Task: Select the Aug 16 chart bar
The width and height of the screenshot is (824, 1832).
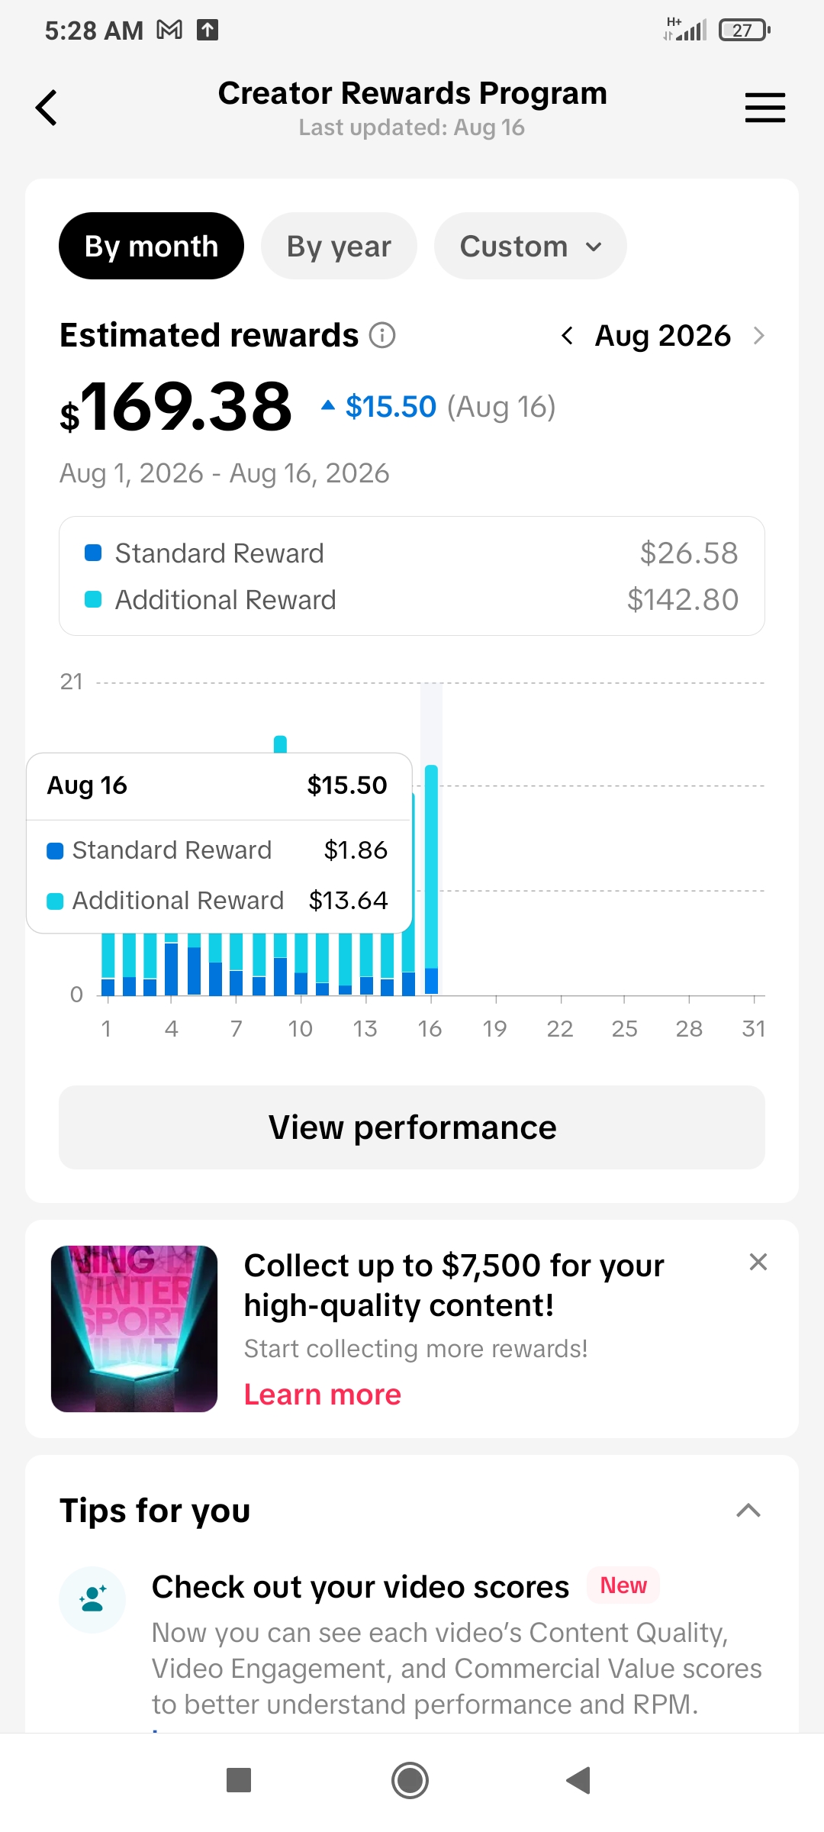Action: 432,879
